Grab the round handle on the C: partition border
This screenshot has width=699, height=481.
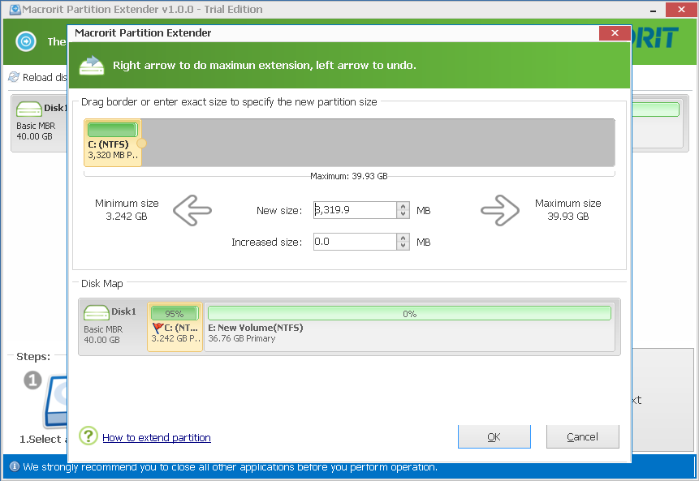click(x=142, y=144)
